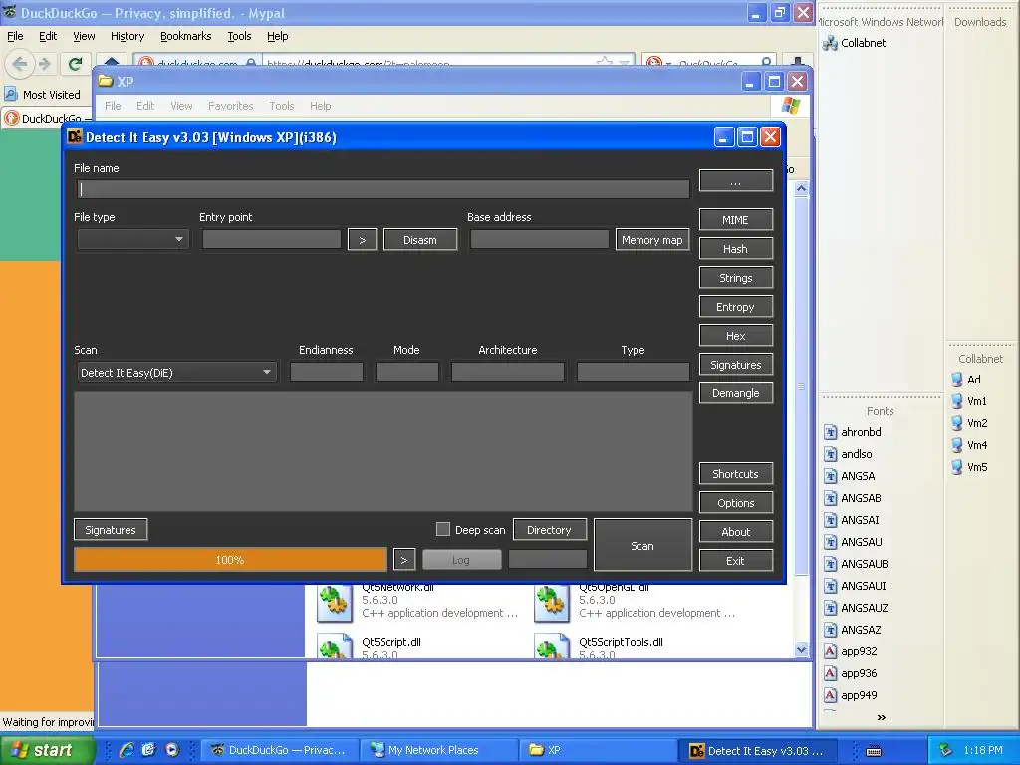Select Qt5ScriptTools.dll file icon
The height and width of the screenshot is (765, 1020).
click(552, 645)
